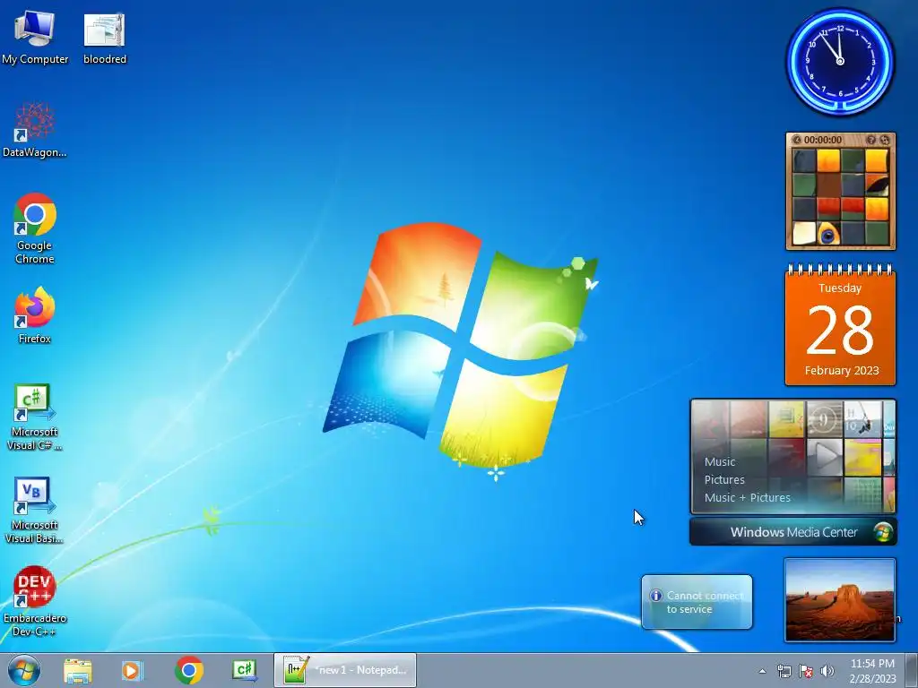The image size is (918, 688).
Task: Launch Visual C# pinned on the taskbar
Action: point(245,670)
